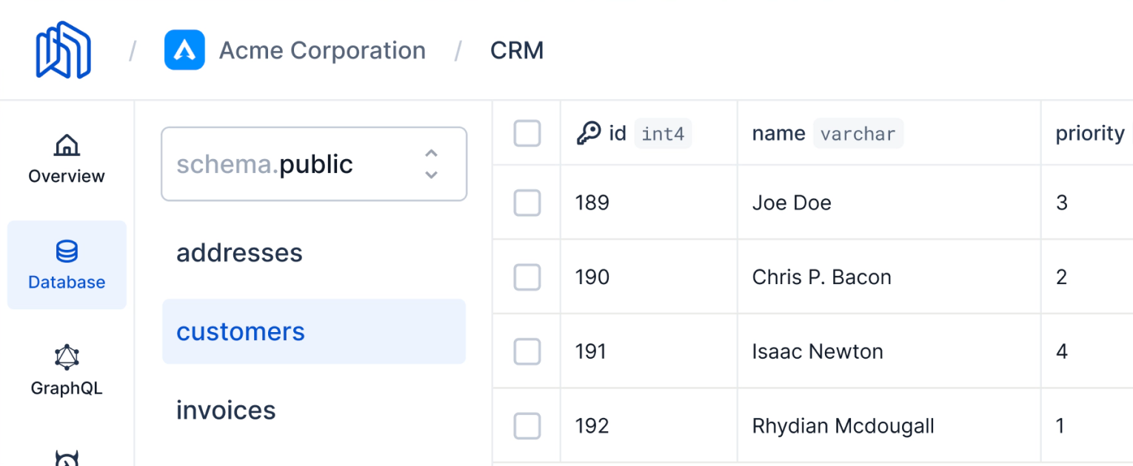Toggle the select-all rows checkbox in header

click(x=527, y=134)
